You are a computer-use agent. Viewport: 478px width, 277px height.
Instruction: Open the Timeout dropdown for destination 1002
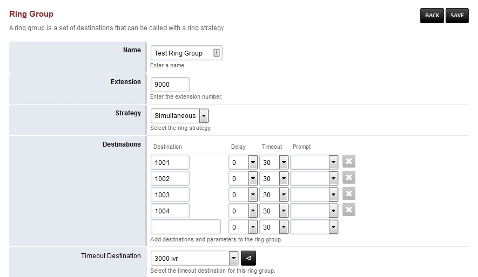(274, 178)
